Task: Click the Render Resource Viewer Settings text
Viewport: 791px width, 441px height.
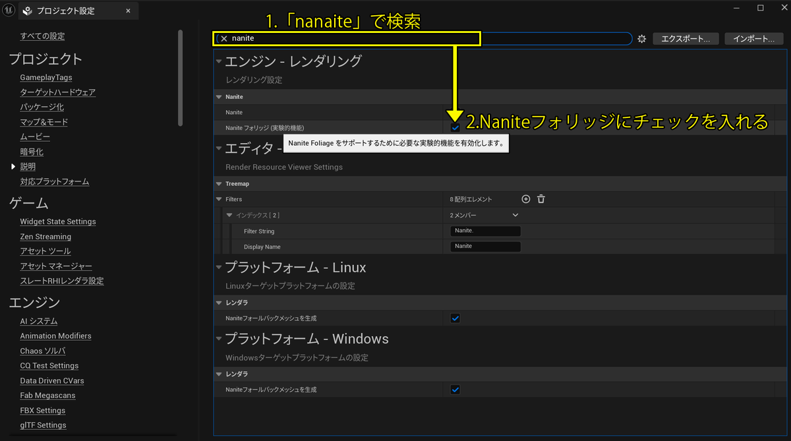Action: click(x=284, y=167)
